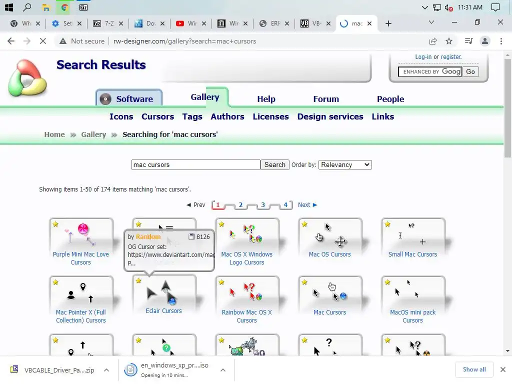Click the muted volume tray icon

coord(448,8)
